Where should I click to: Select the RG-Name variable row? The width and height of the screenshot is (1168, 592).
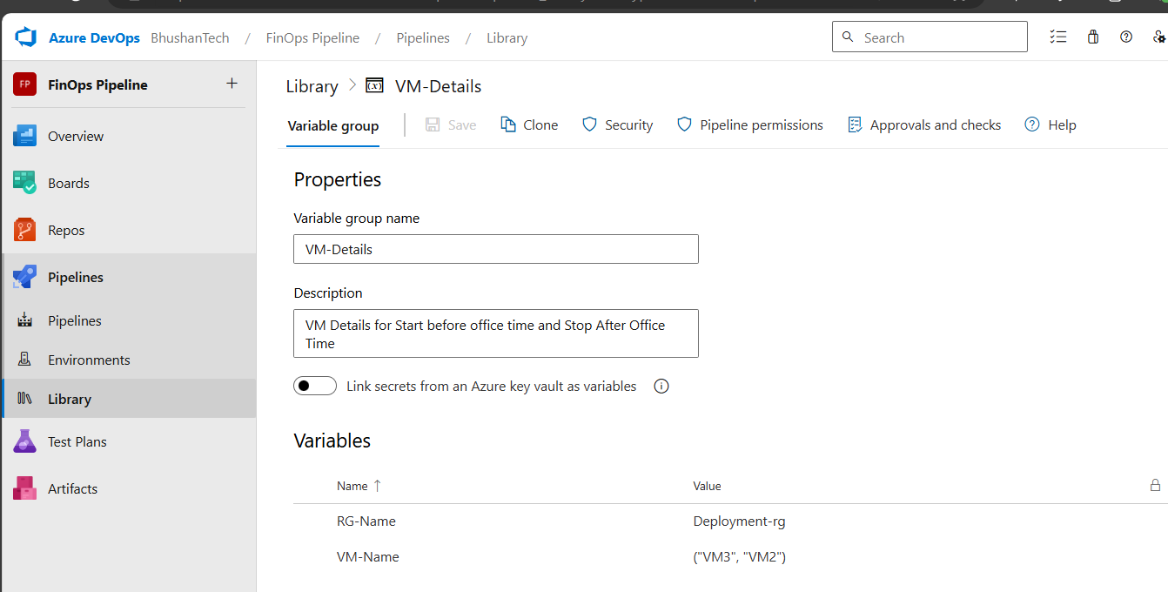[x=730, y=521]
